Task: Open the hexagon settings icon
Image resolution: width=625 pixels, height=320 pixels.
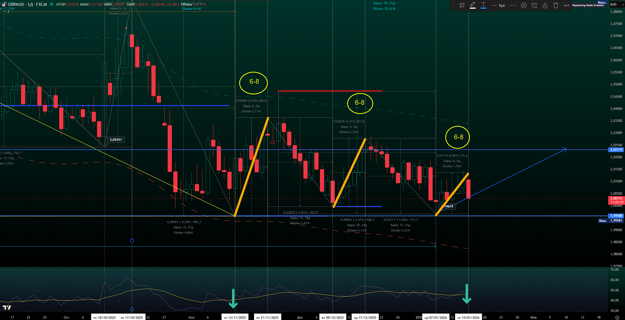Action: point(523,5)
